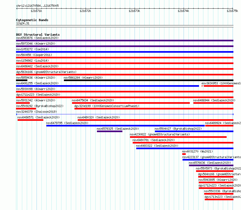The height and width of the screenshot is (210, 241).
Task: Select nsv6483322 (Sedlazeck2020) label
Action: tap(157, 146)
